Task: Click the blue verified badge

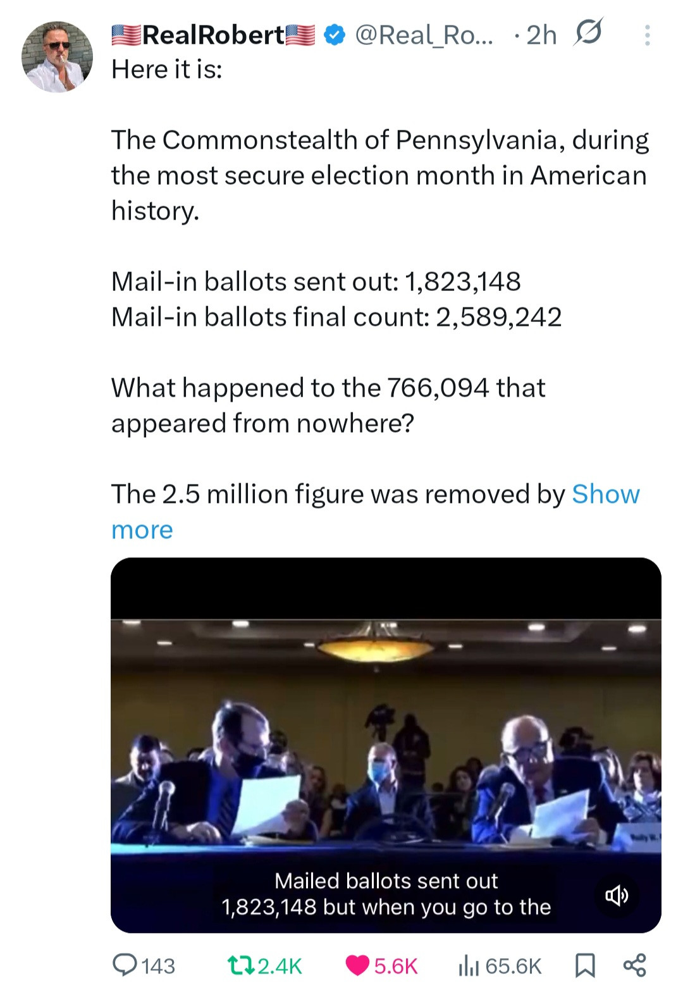Action: click(x=335, y=35)
